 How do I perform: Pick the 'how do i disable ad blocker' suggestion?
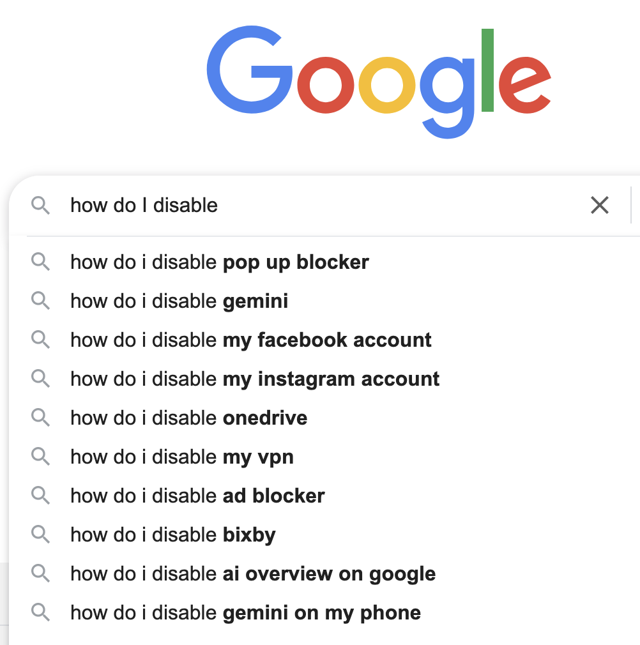(324, 496)
